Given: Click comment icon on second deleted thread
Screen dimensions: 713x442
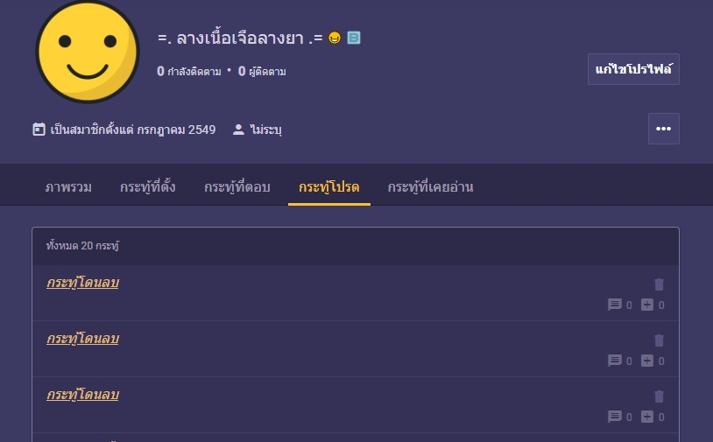Looking at the screenshot, I should 615,361.
